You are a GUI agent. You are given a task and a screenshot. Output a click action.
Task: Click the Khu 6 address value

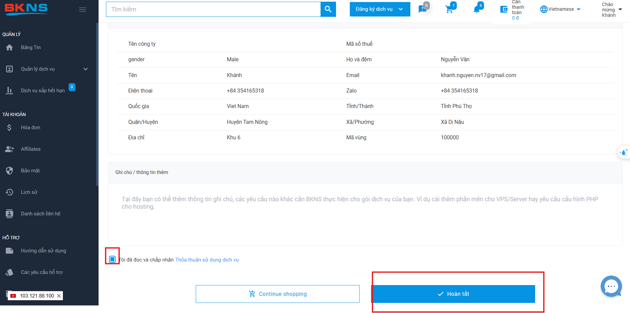pyautogui.click(x=233, y=138)
